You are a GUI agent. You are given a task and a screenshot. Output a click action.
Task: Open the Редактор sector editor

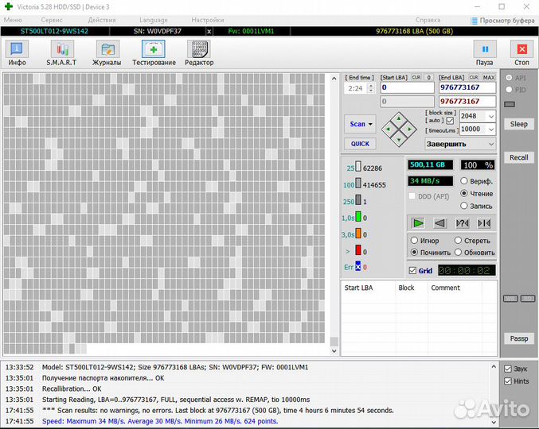(x=199, y=52)
